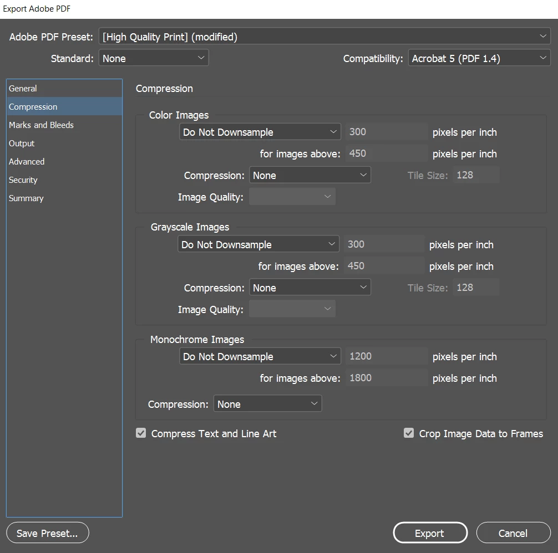
Task: Open Monochrome Images Compression dropdown
Action: pyautogui.click(x=267, y=404)
